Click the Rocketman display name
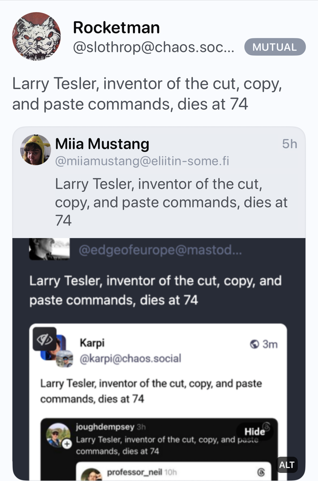Viewport: 318px width, 481px height. click(116, 28)
